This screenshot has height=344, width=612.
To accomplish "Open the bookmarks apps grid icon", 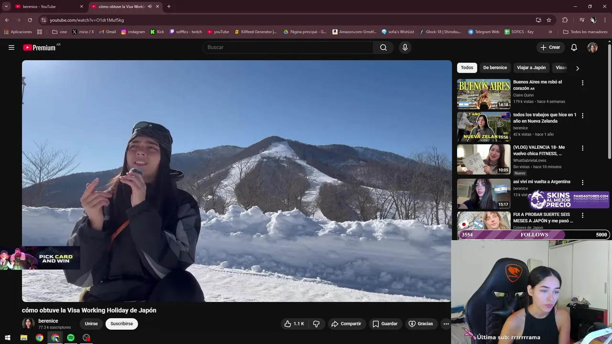I will click(x=40, y=32).
